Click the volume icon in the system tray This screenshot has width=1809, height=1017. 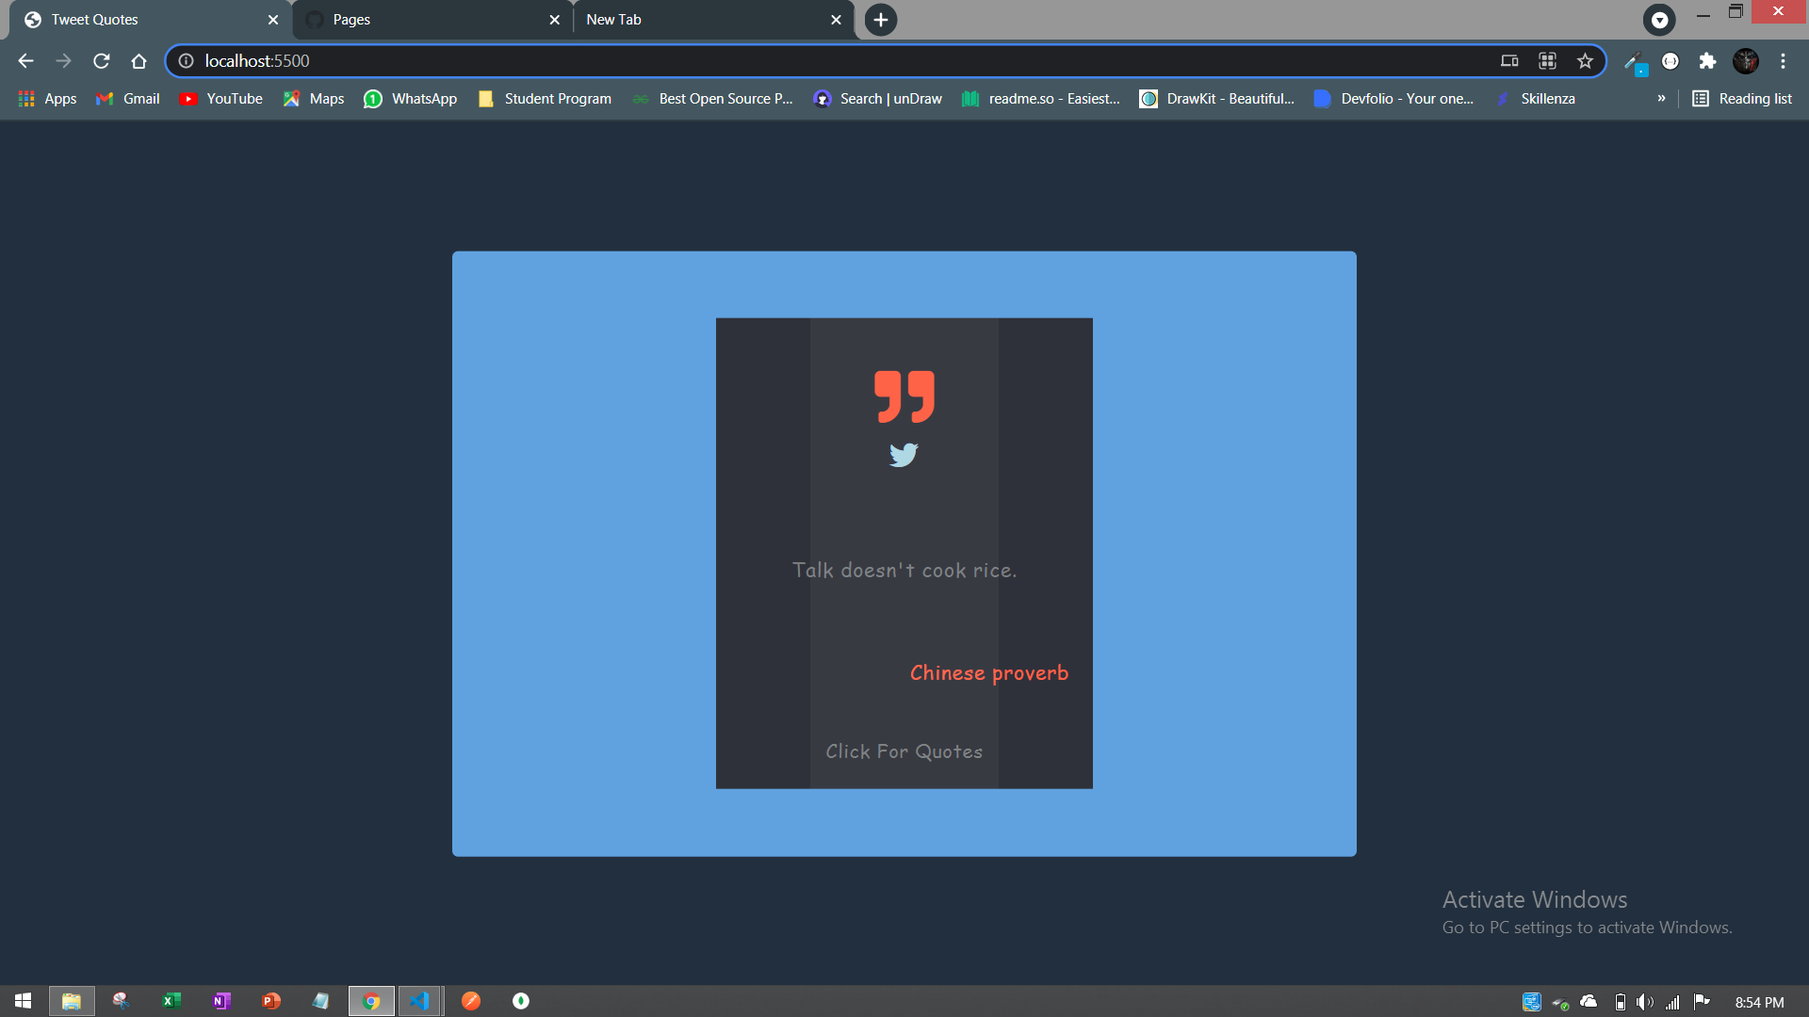point(1645,1002)
